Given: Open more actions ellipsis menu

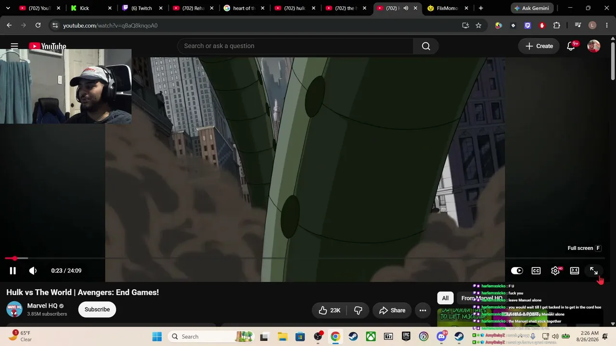Looking at the screenshot, I should coord(423,310).
